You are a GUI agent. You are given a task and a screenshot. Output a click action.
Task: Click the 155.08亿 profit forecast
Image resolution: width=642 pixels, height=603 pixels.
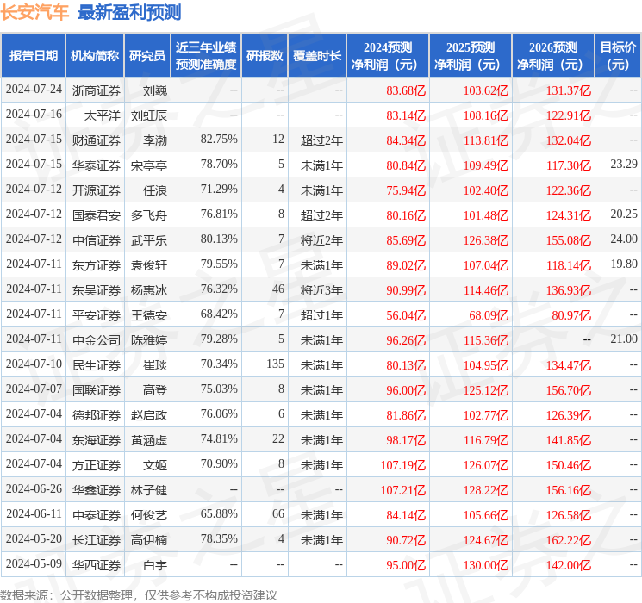(x=569, y=240)
